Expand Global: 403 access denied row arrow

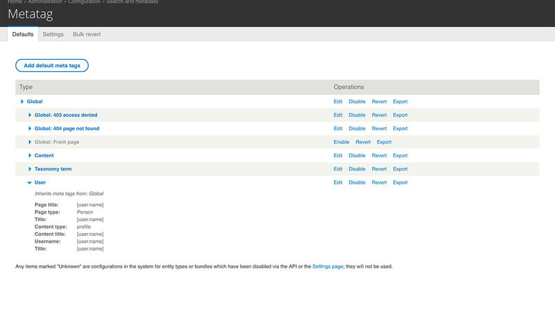30,115
